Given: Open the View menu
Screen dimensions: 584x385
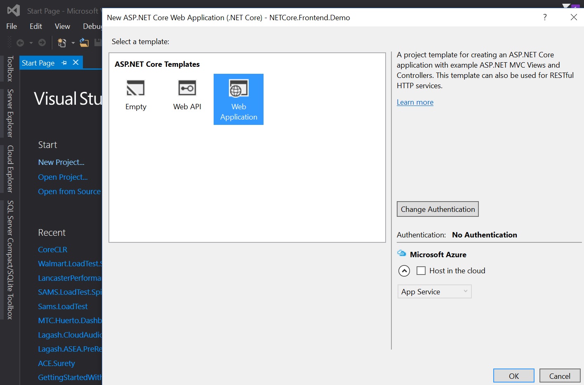Looking at the screenshot, I should 62,26.
